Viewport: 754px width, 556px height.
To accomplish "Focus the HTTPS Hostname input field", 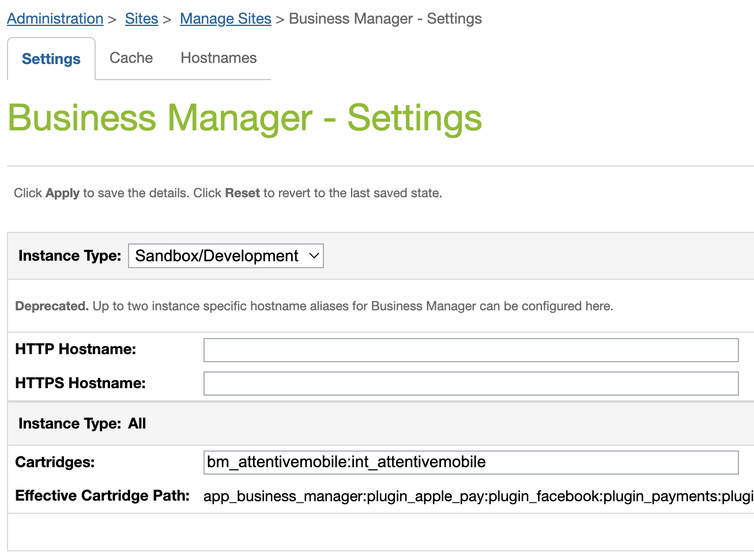I will click(x=470, y=383).
